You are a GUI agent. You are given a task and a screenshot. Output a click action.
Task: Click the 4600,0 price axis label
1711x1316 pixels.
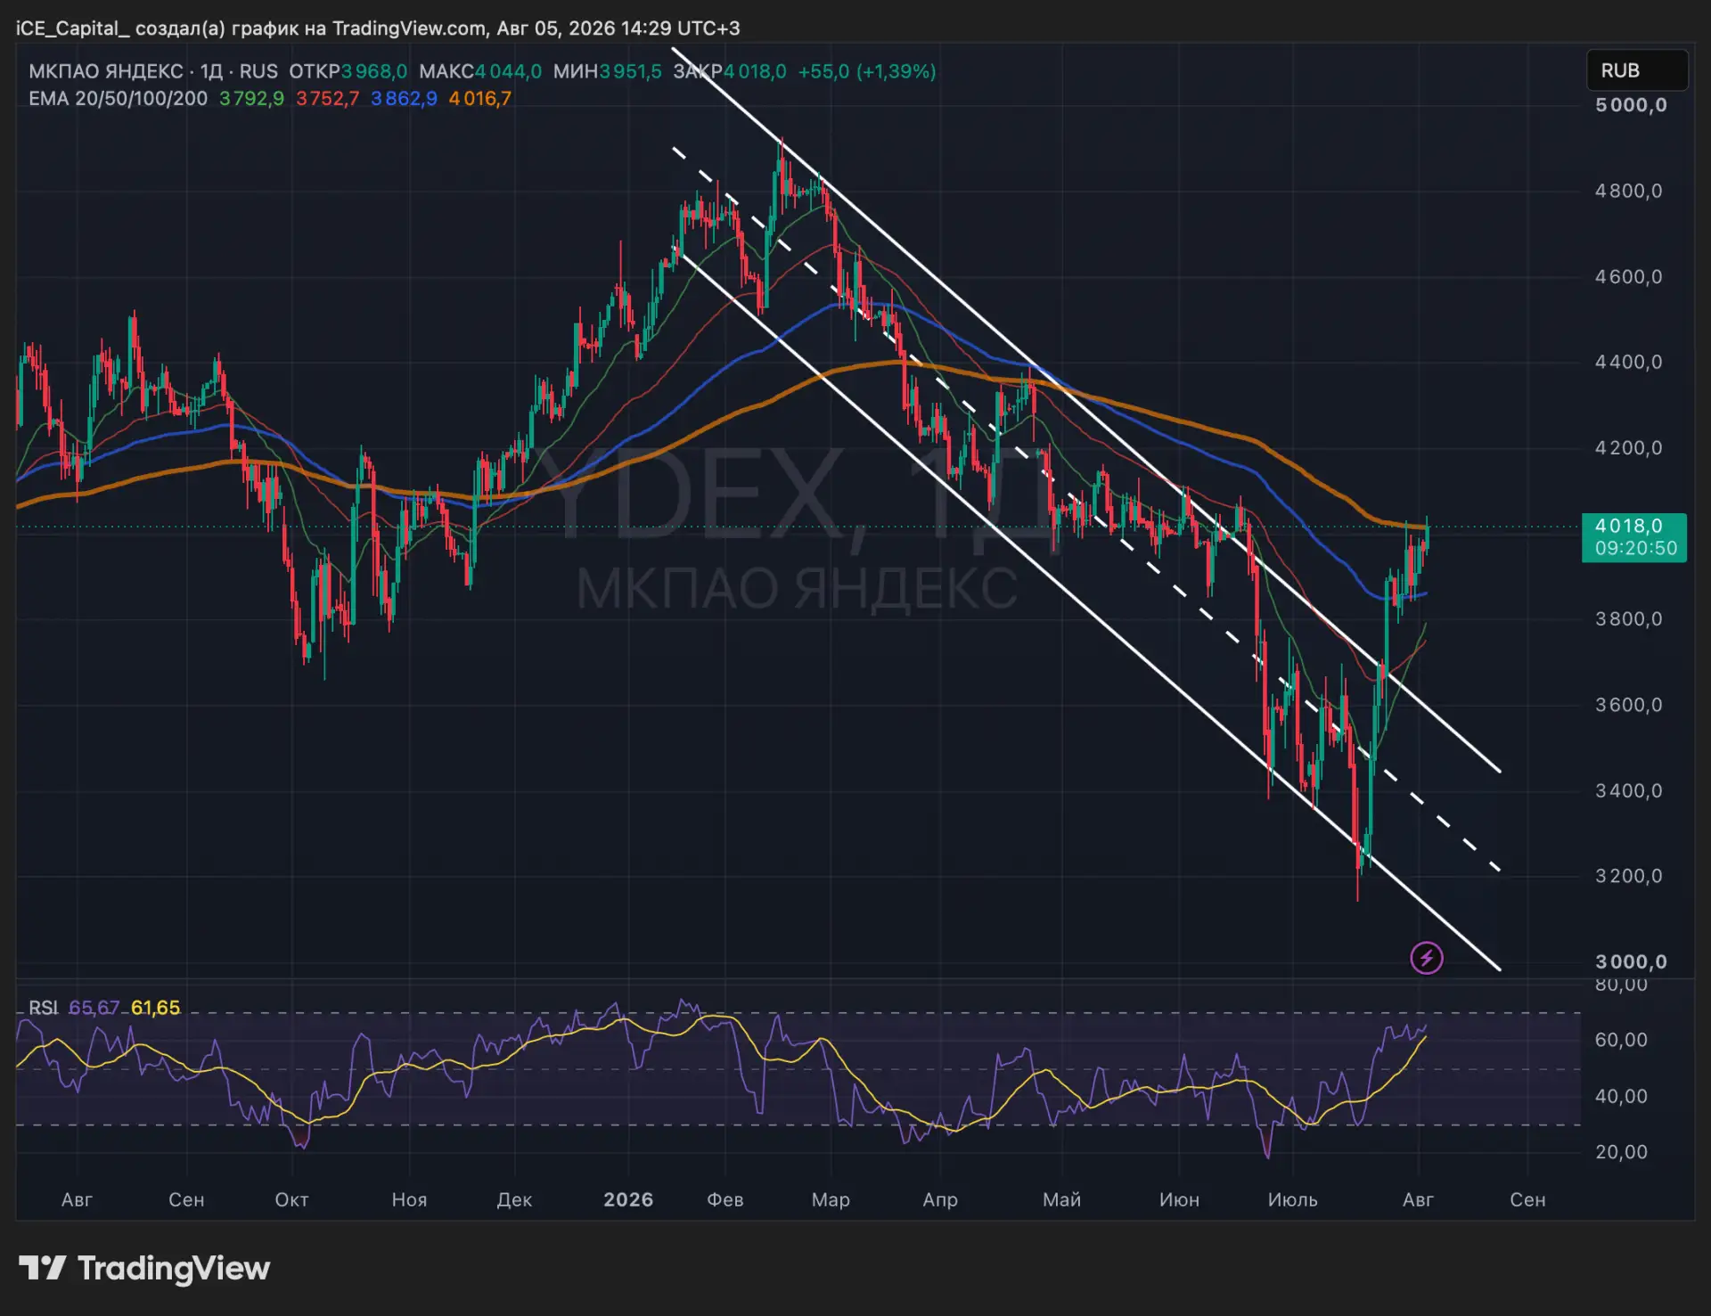point(1629,277)
